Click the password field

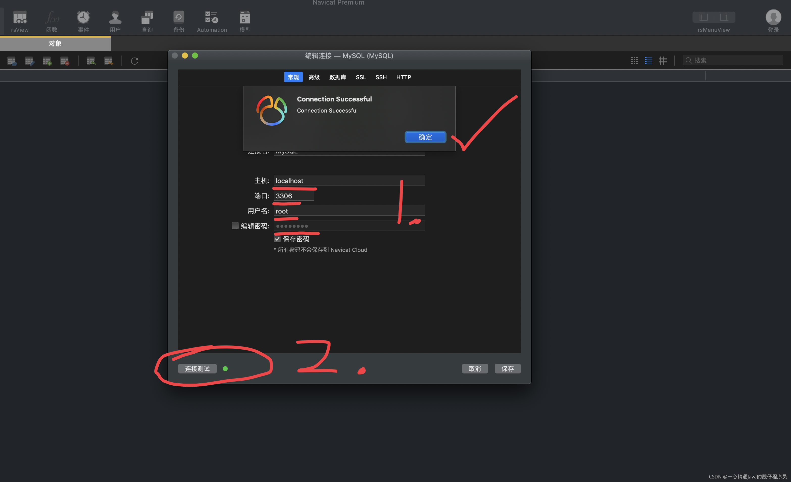click(349, 226)
